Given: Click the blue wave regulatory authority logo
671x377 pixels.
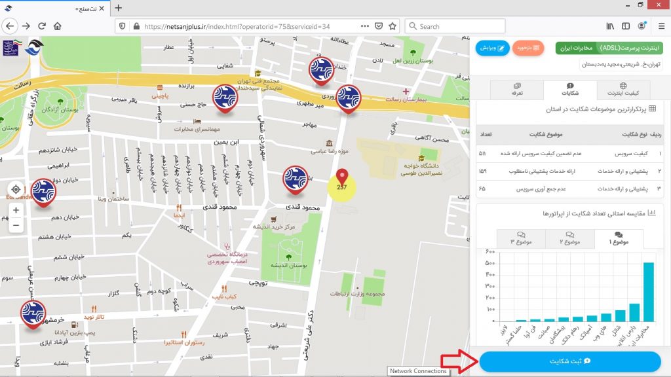Looking at the screenshot, I should coord(34,46).
